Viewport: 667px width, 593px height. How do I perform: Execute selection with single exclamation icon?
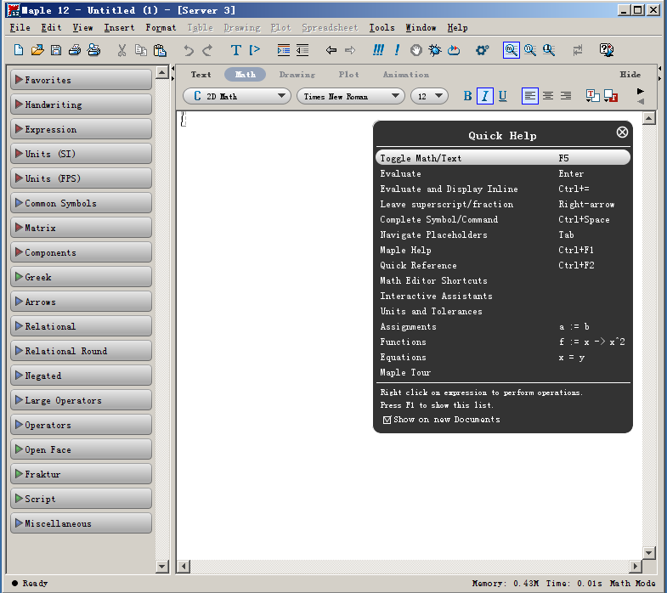397,50
